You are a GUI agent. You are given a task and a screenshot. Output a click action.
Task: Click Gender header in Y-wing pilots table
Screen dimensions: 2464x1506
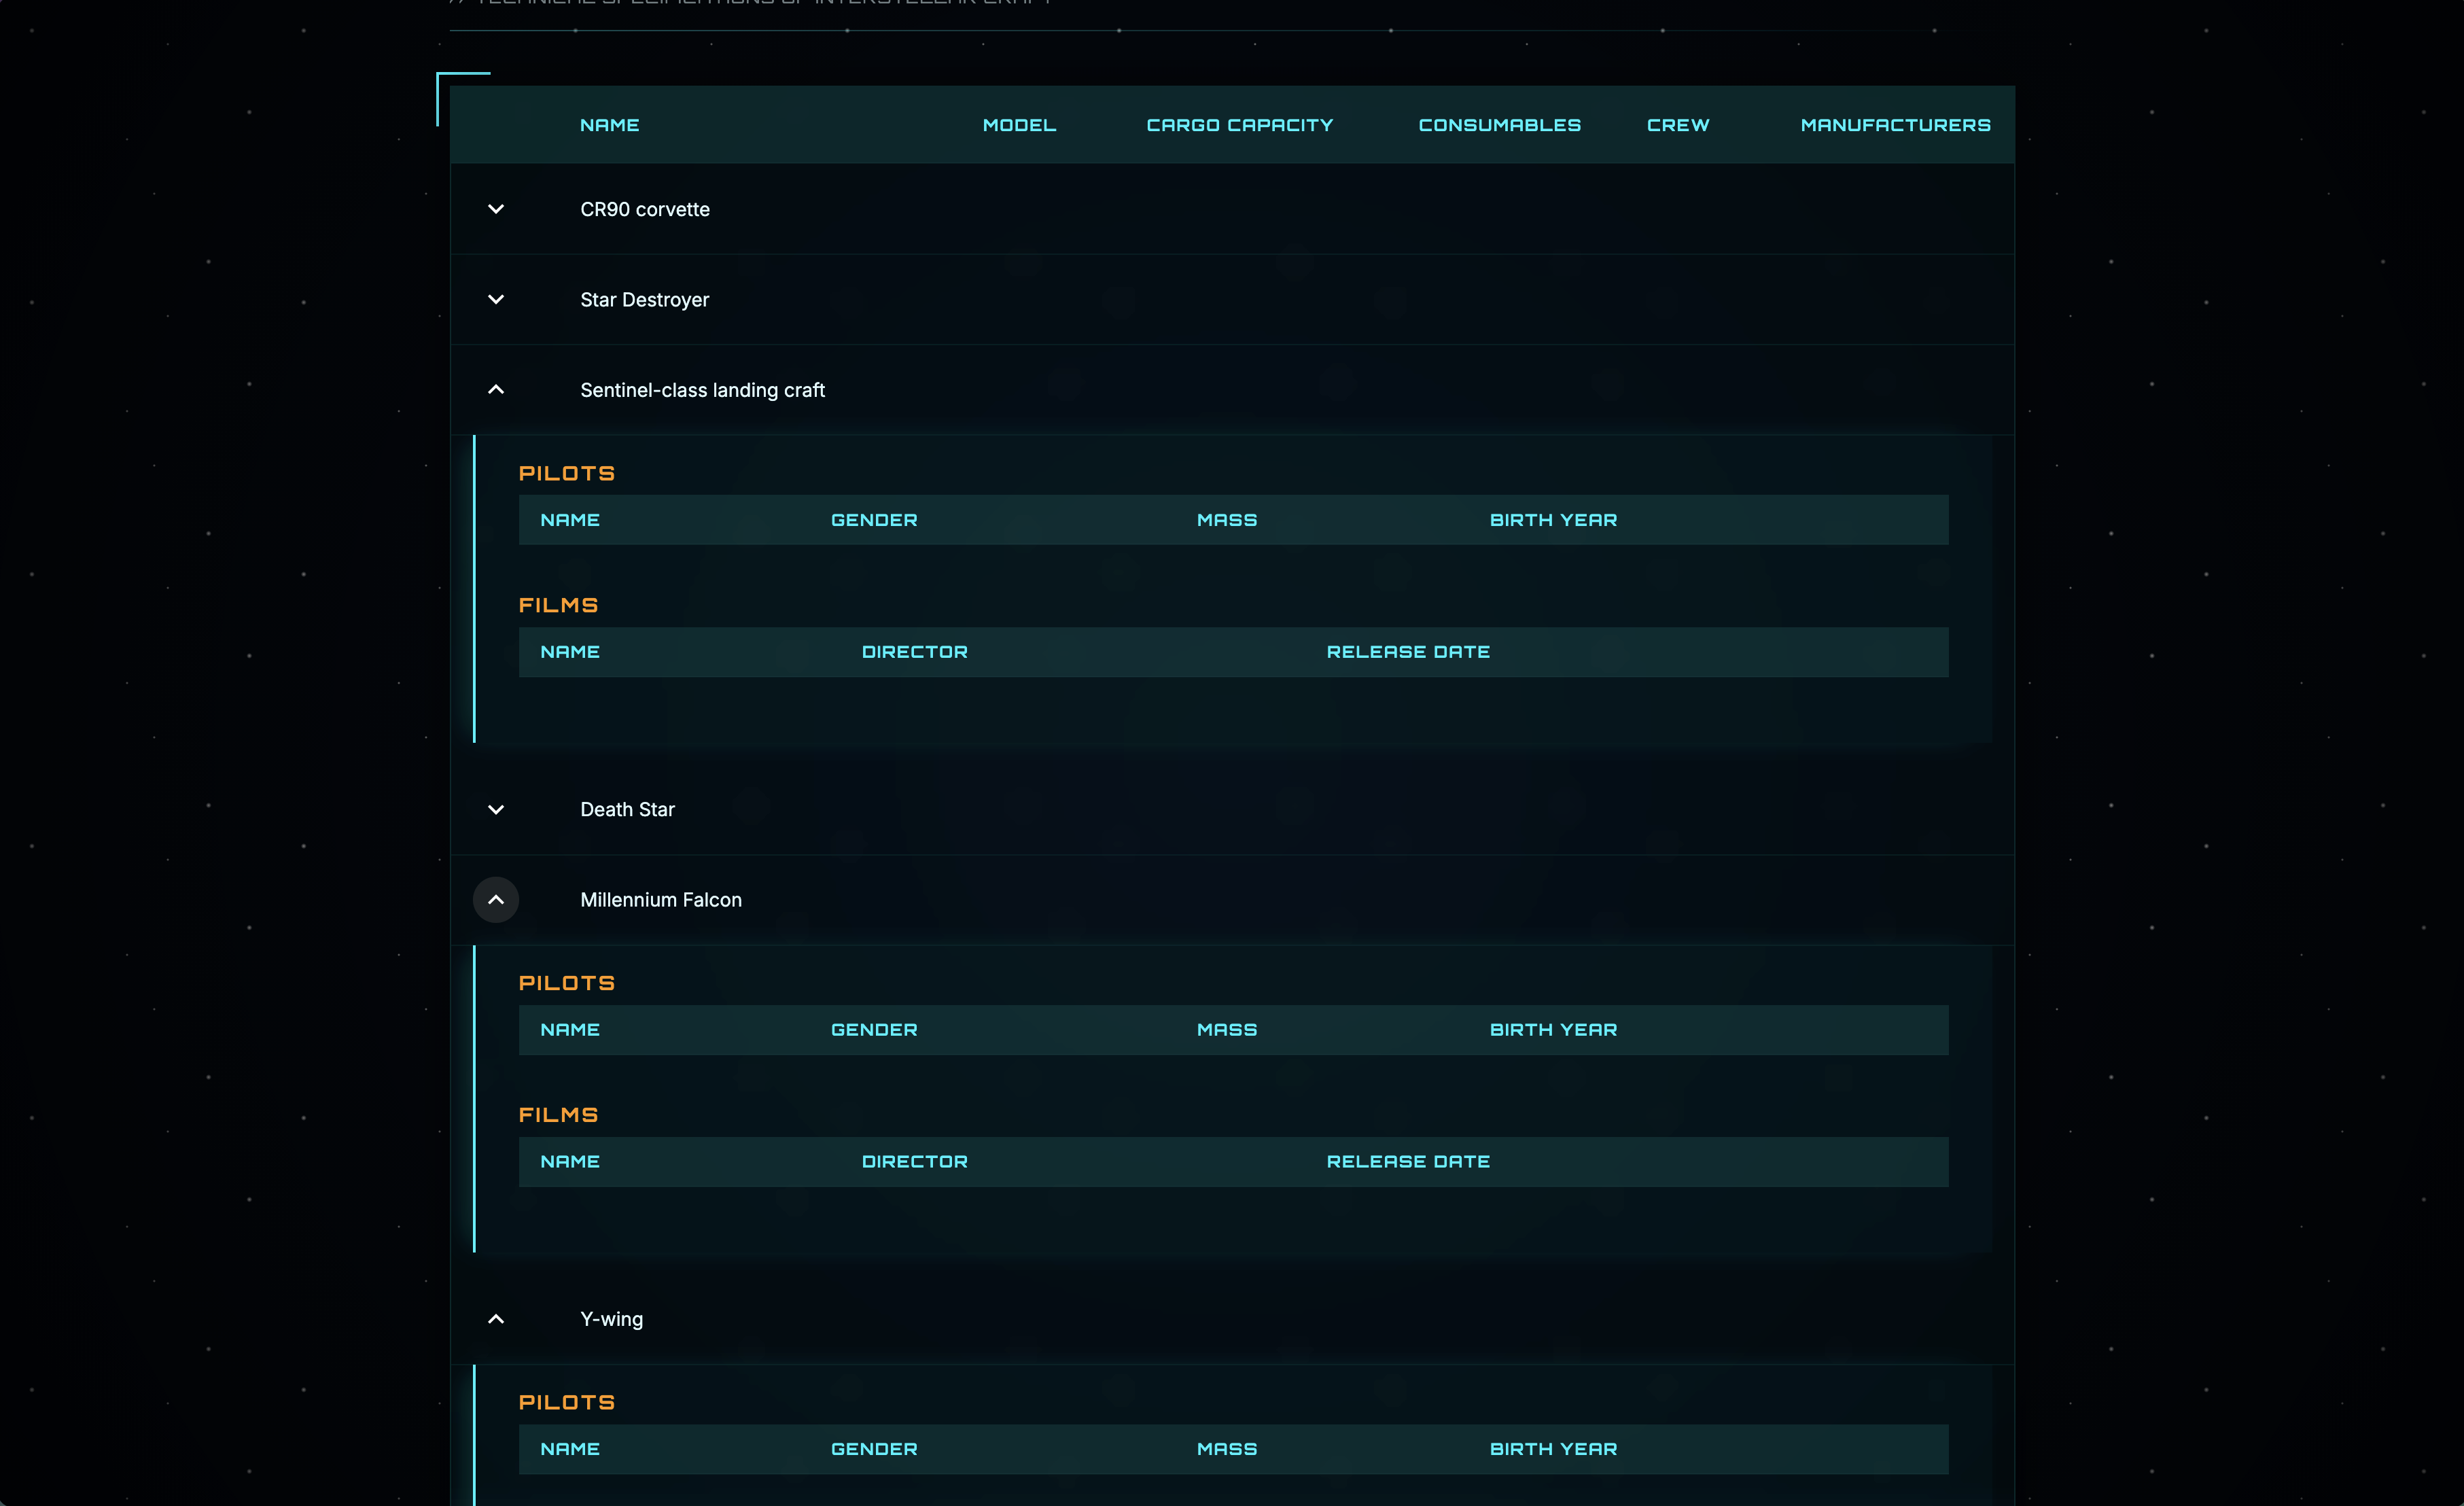[x=874, y=1449]
